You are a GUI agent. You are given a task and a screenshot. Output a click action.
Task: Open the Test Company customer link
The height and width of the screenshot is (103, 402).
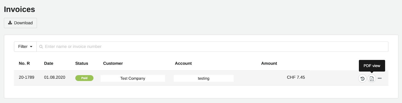pyautogui.click(x=133, y=78)
